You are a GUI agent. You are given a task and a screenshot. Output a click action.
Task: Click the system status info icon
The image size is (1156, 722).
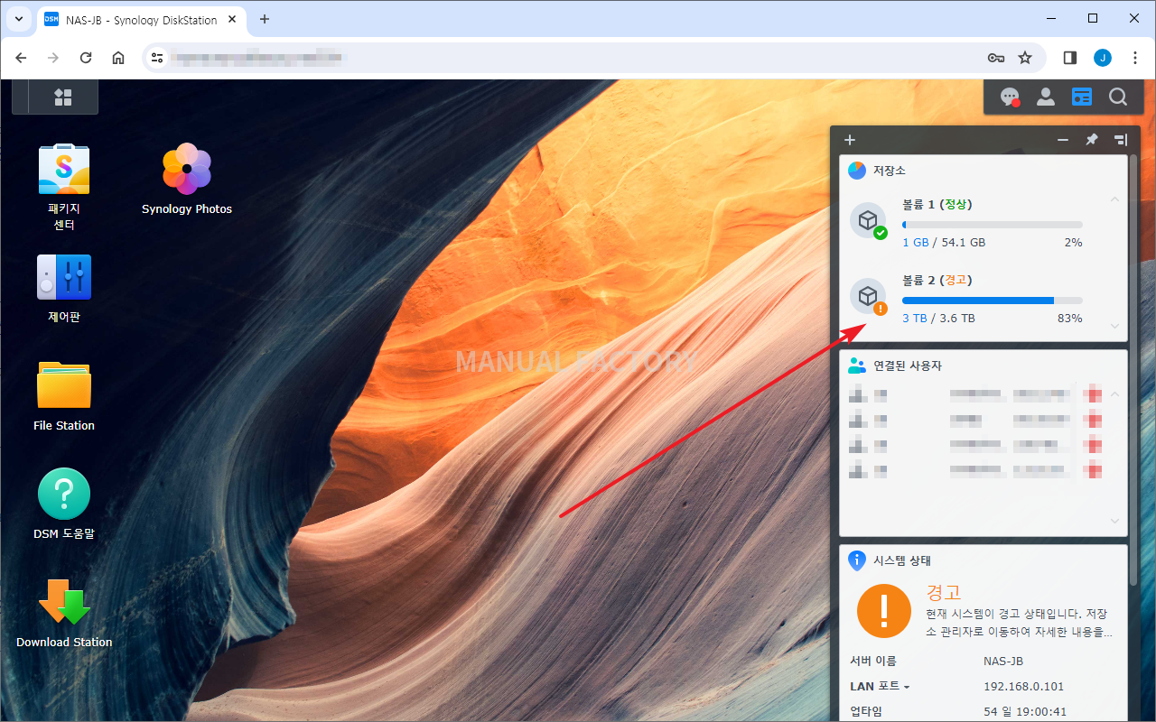[x=857, y=560]
